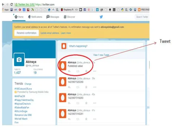Open the #AAPkaCM trend
The height and width of the screenshot is (131, 172).
point(20,96)
